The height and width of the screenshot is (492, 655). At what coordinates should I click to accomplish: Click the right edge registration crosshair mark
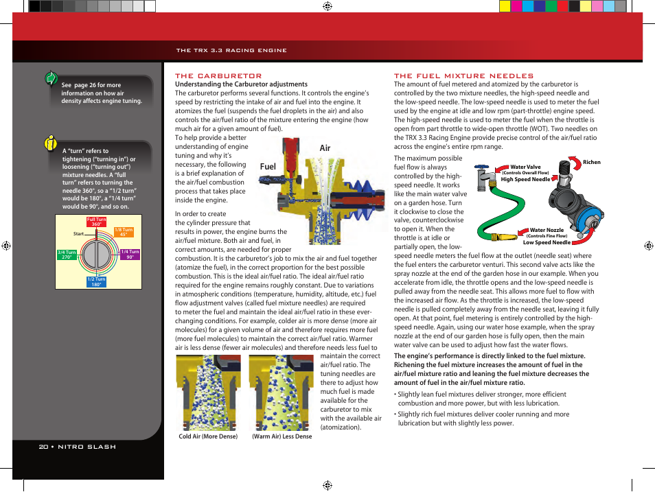(648, 246)
